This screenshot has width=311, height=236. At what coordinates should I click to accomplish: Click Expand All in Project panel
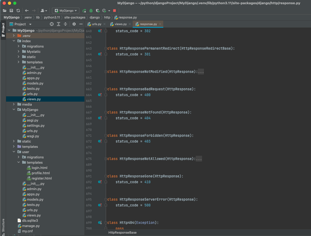[x=59, y=24]
